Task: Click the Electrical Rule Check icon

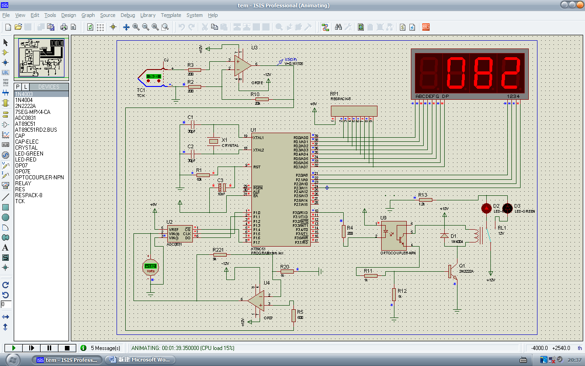Action: 412,27
